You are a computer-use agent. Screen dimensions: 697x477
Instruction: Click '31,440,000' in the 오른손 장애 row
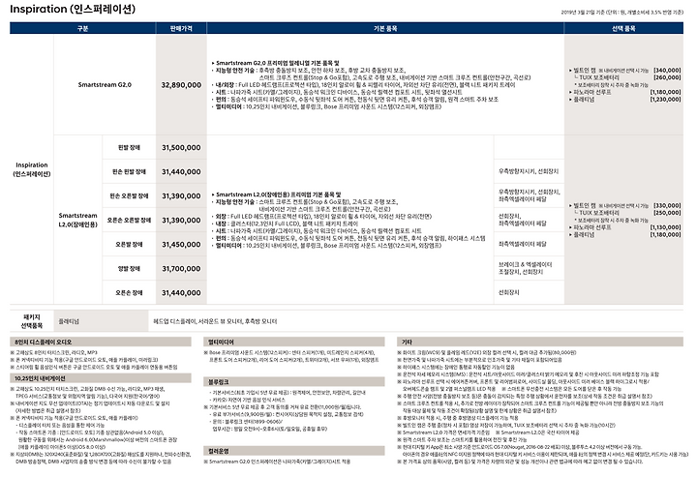[181, 293]
